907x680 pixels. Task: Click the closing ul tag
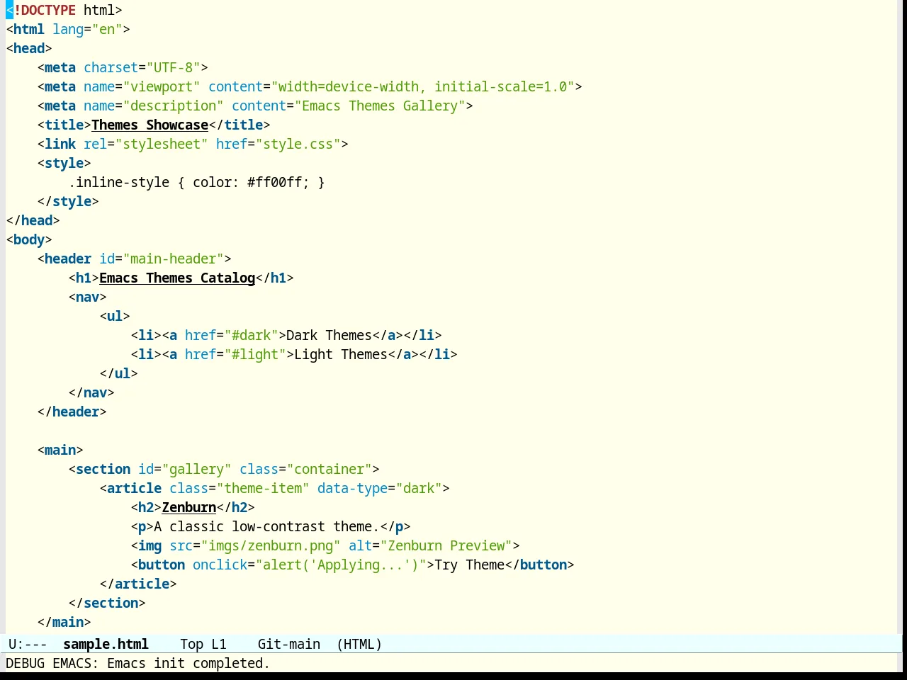tap(118, 373)
